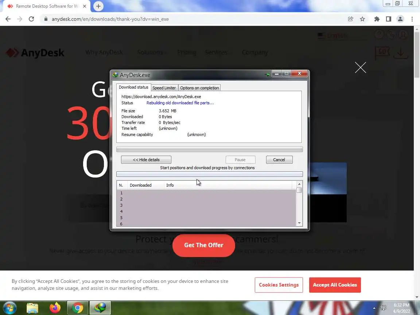Image resolution: width=420 pixels, height=315 pixels.
Task: View site security lock icon
Action: (x=46, y=19)
